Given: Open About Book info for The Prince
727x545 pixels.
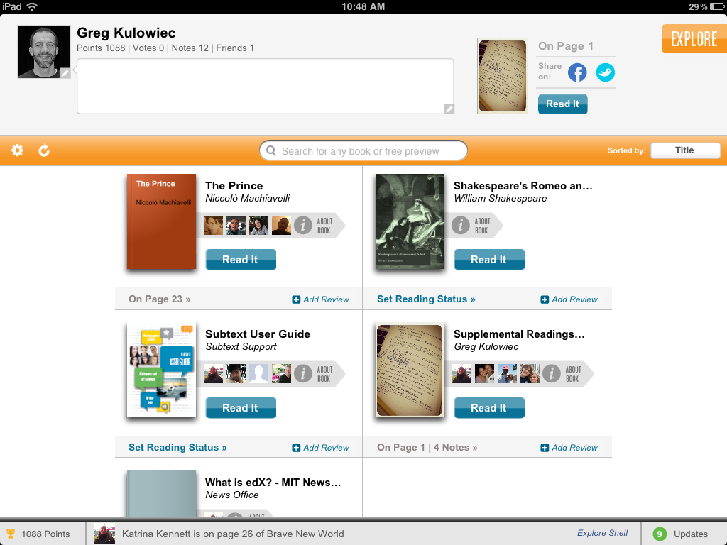Looking at the screenshot, I should pyautogui.click(x=313, y=226).
